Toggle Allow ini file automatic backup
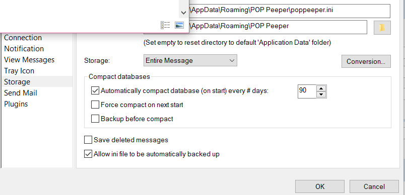The width and height of the screenshot is (405, 195). click(88, 154)
